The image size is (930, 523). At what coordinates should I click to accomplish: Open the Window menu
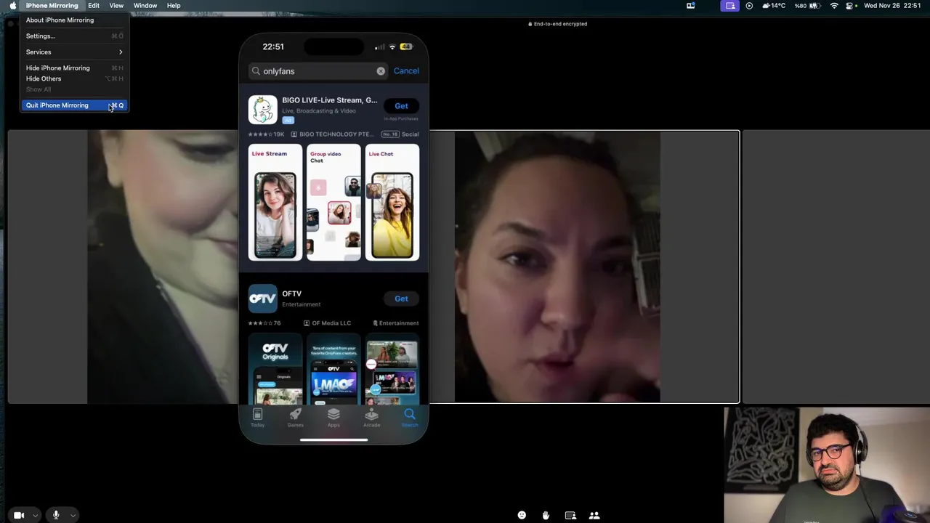(x=145, y=5)
